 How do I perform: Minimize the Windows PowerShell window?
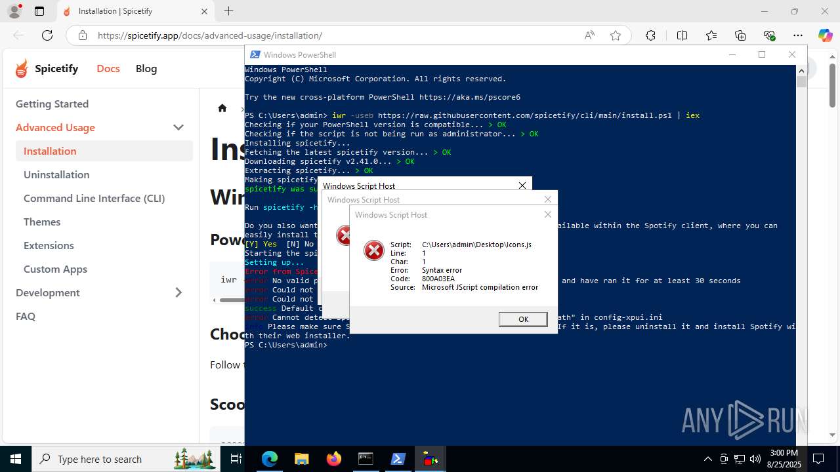pyautogui.click(x=732, y=54)
